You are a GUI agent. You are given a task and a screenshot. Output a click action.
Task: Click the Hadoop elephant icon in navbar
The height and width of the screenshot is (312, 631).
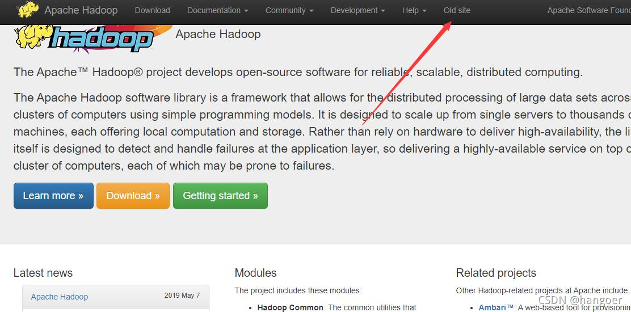28,10
